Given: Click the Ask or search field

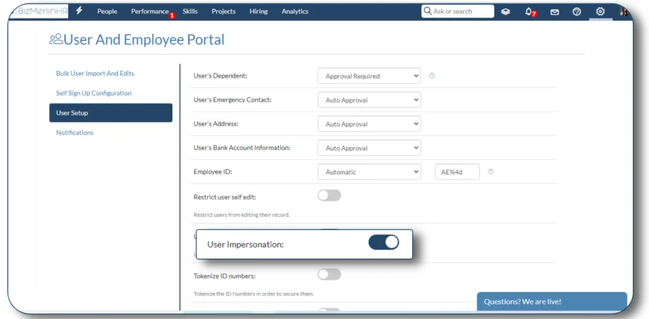Looking at the screenshot, I should 458,11.
